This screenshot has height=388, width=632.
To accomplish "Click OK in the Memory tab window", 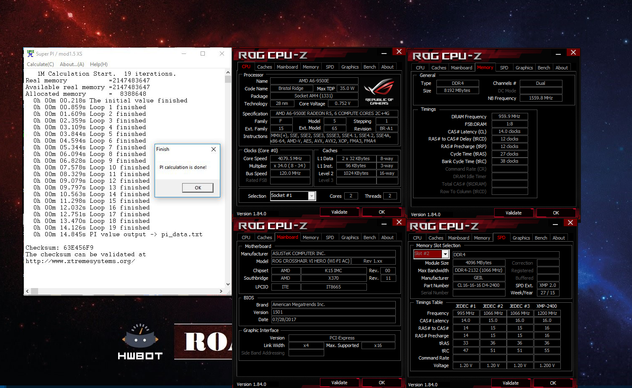I will click(556, 213).
